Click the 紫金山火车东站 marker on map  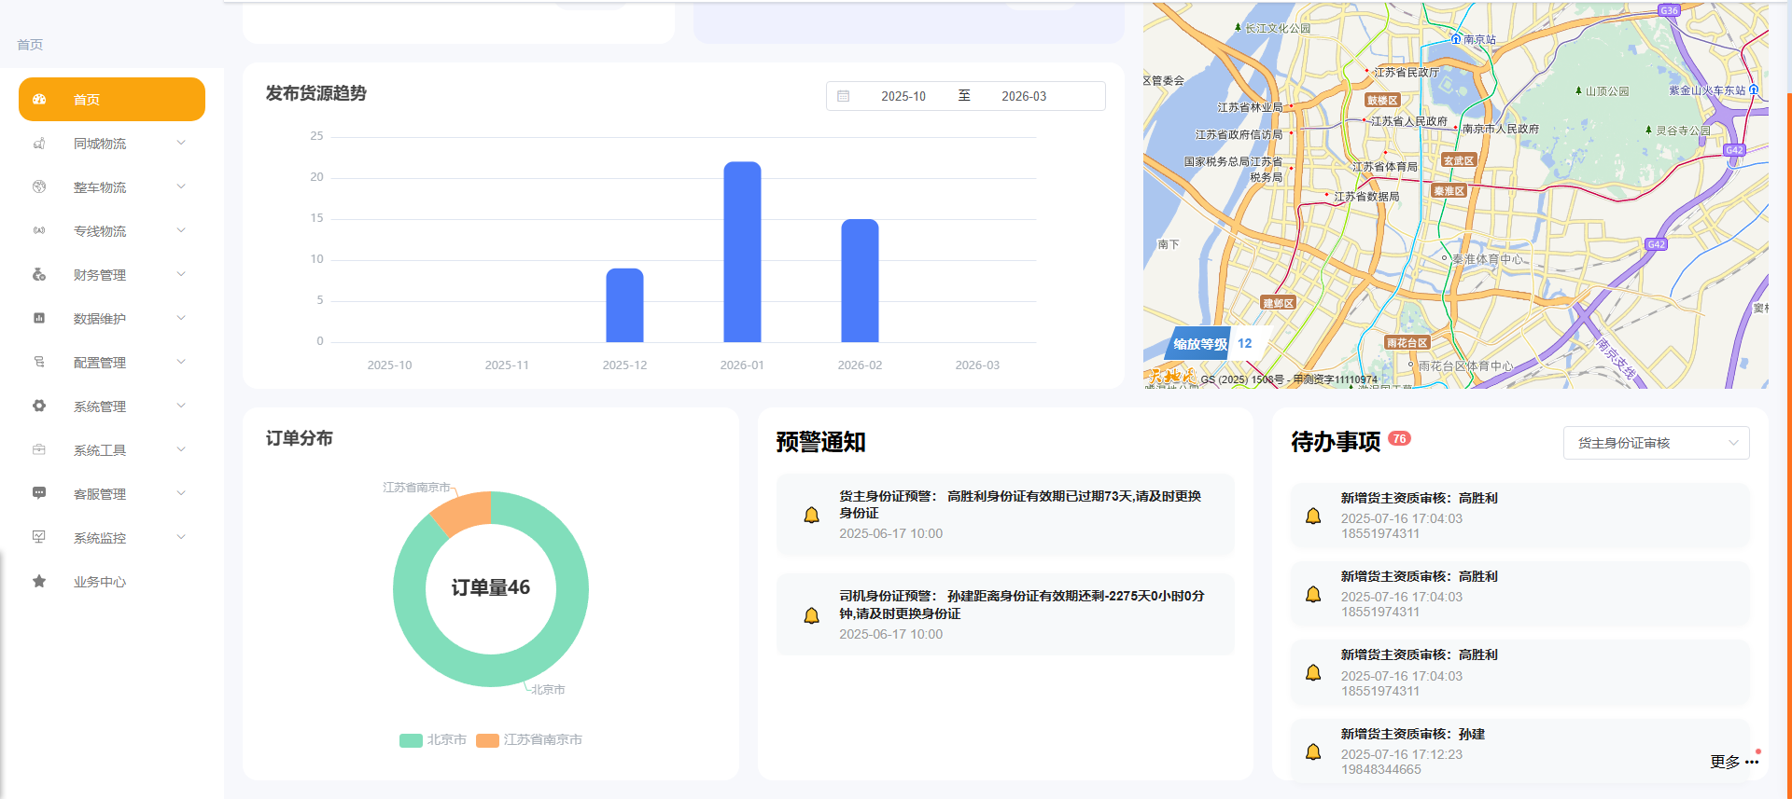click(1754, 90)
